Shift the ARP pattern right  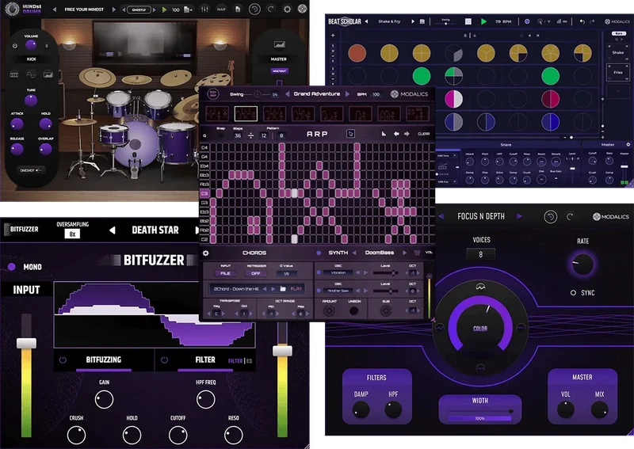coord(407,134)
